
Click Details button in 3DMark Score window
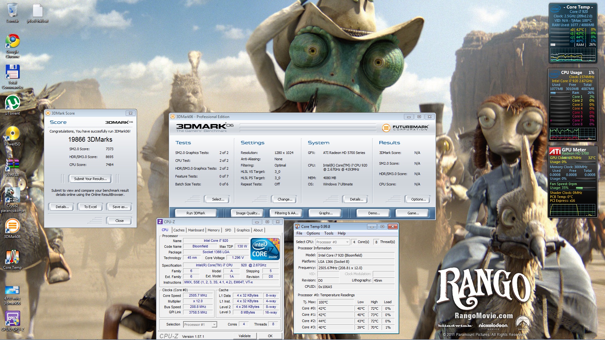click(x=62, y=207)
